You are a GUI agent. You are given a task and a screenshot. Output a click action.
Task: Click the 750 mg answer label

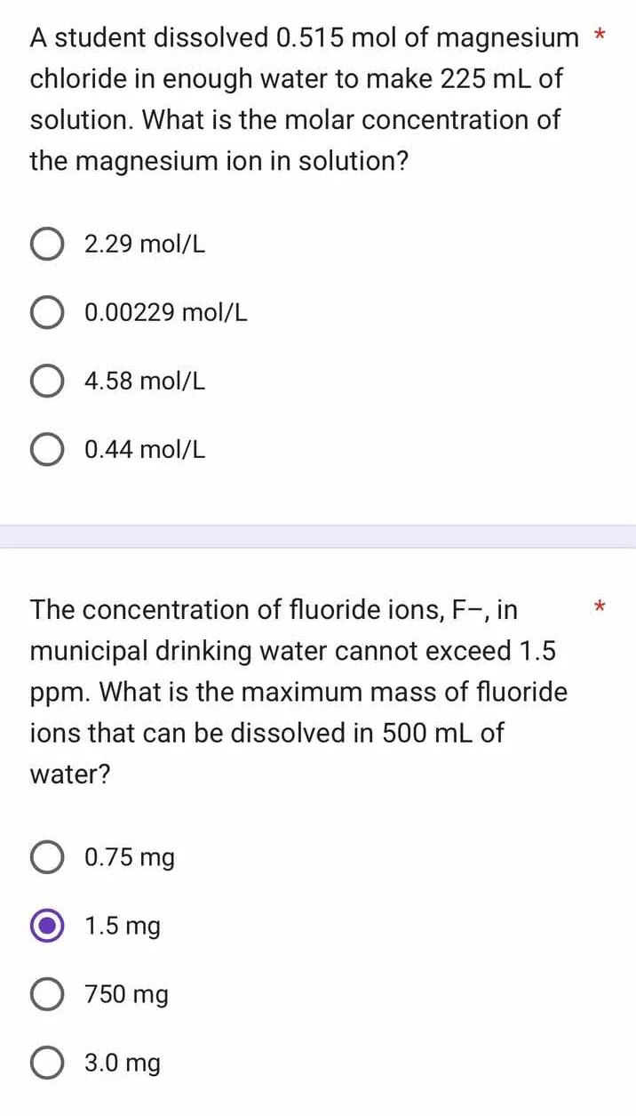126,993
